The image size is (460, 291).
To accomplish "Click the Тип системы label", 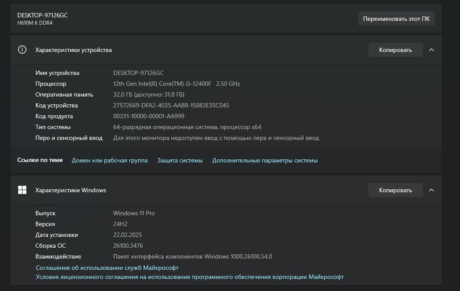I will (x=53, y=127).
